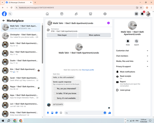Viewport: 154px width, 123px height.
Task: Click the Search magnifier icon in chat panel
Action: (x=136, y=41)
